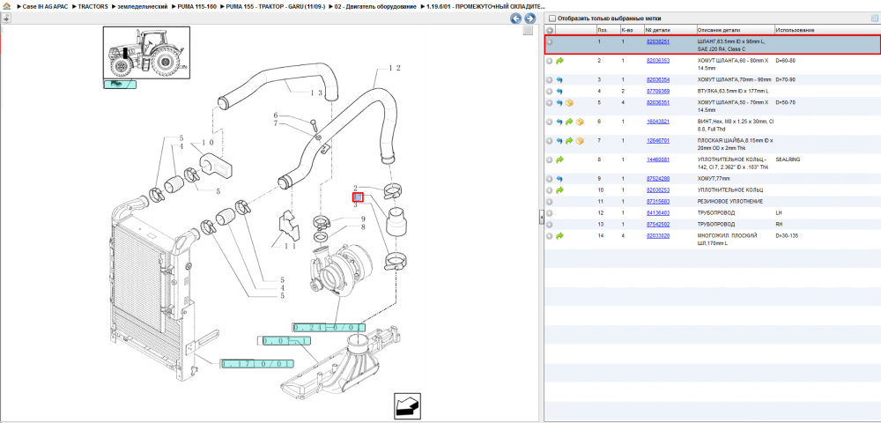The image size is (881, 423).
Task: Select callout 13 on the diagram
Action: coord(316,93)
